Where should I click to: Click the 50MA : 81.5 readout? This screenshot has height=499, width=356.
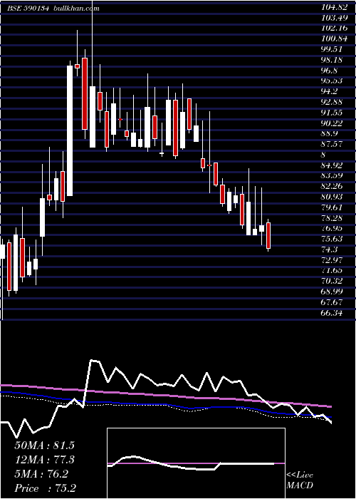click(44, 446)
